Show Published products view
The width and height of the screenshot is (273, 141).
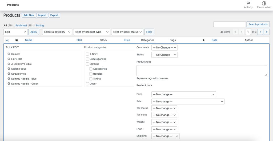click(21, 25)
